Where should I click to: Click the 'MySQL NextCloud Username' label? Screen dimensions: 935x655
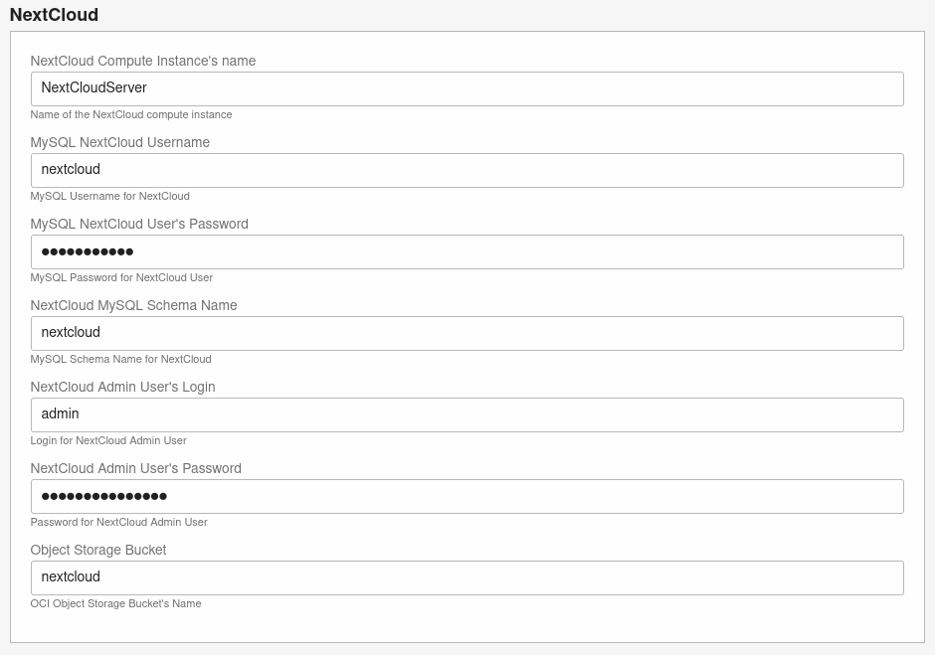pyautogui.click(x=119, y=142)
